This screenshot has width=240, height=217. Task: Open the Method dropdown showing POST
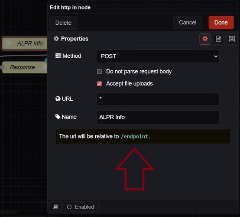158,56
